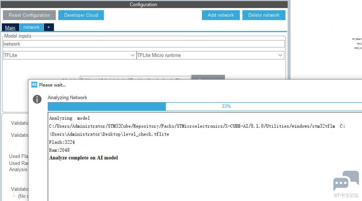This screenshot has height=201, width=362.
Task: Select the 'Analyzing model' log line
Action: point(70,118)
